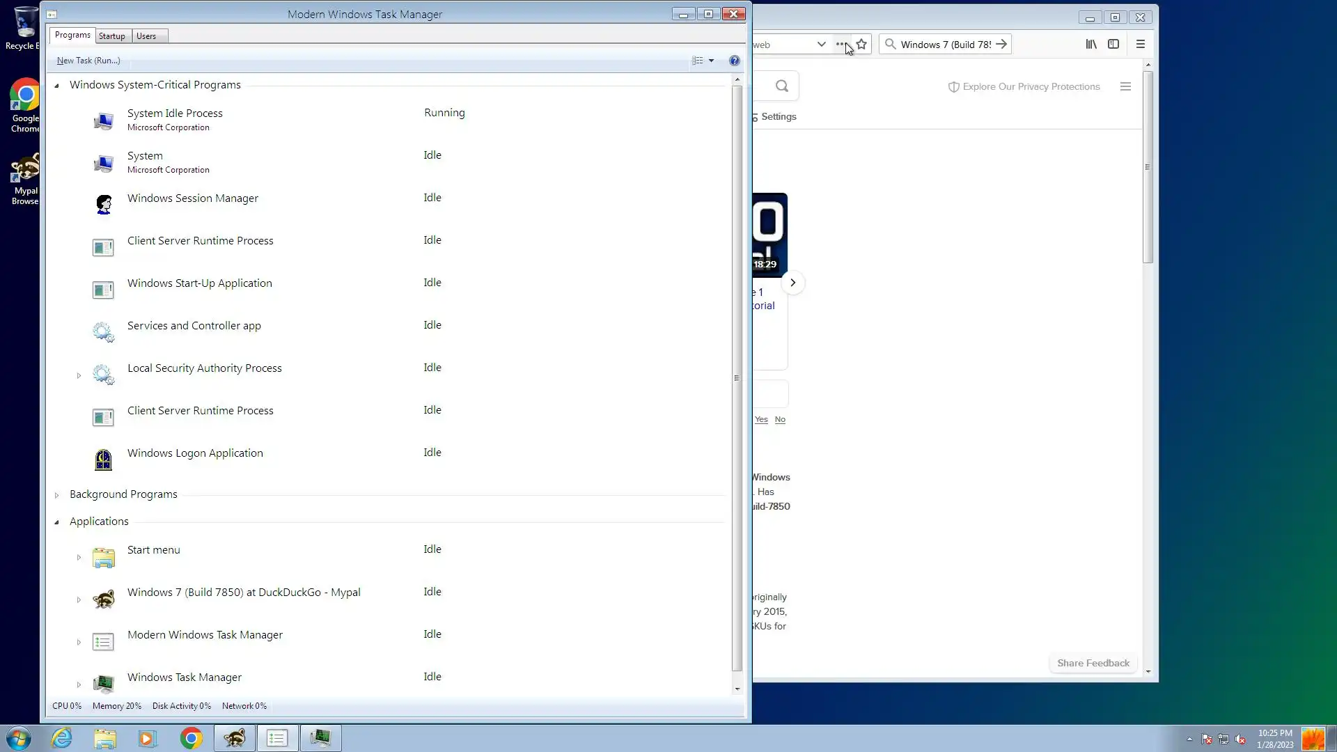1337x752 pixels.
Task: Bookmark page with star icon
Action: click(x=861, y=45)
